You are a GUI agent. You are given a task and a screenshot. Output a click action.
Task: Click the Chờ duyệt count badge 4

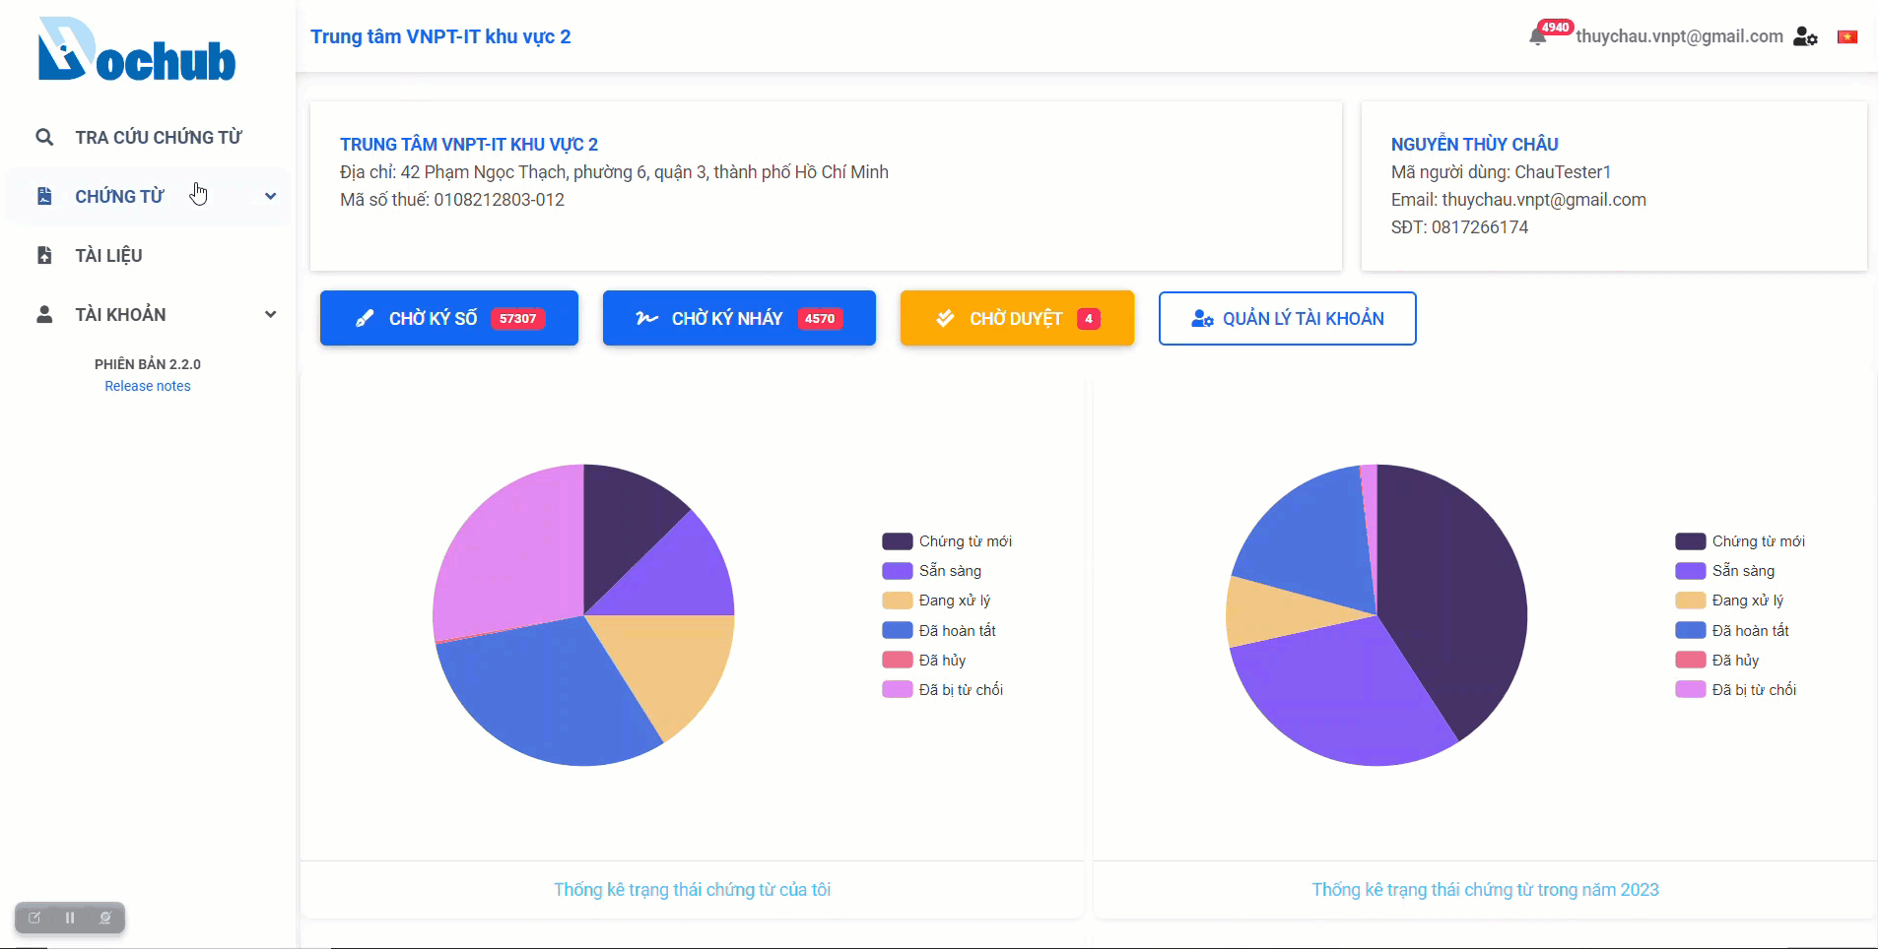1089,318
